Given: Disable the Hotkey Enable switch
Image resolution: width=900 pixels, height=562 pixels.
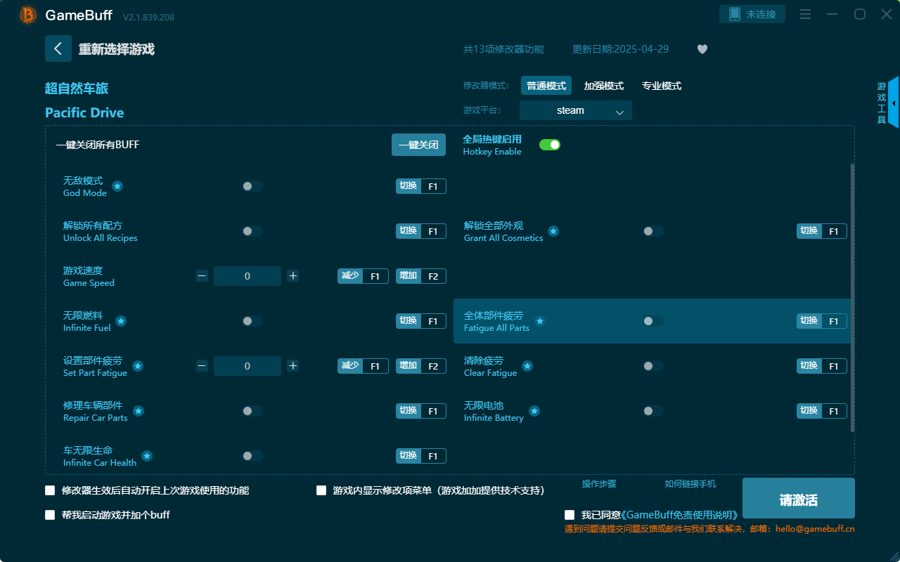Looking at the screenshot, I should pos(549,144).
